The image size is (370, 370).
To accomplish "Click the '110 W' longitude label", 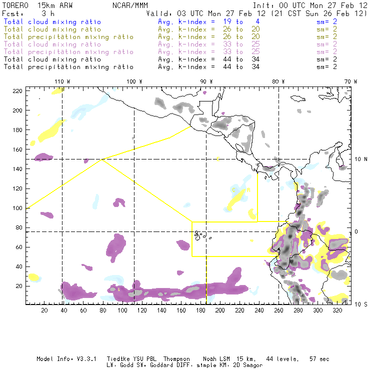I will (62, 81).
